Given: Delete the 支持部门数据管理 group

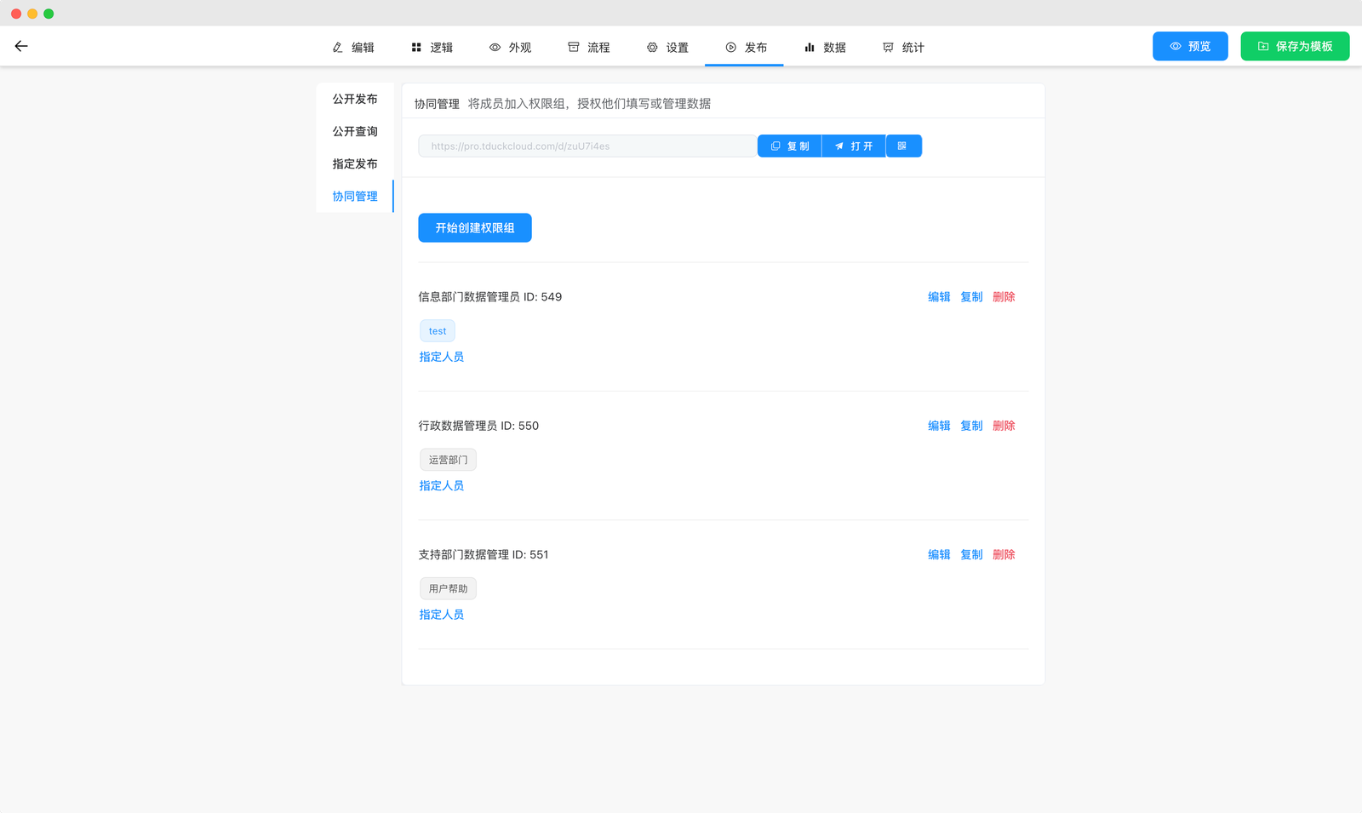Looking at the screenshot, I should [1004, 554].
